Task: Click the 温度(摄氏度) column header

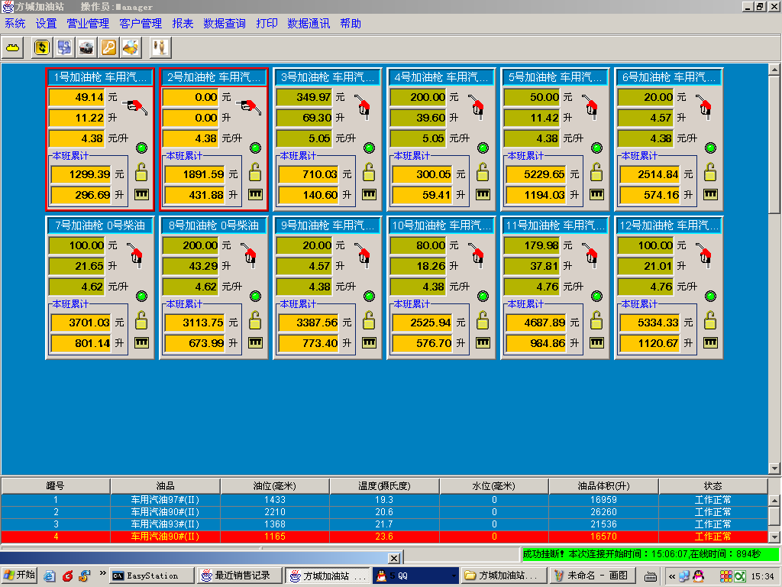Action: click(x=384, y=485)
